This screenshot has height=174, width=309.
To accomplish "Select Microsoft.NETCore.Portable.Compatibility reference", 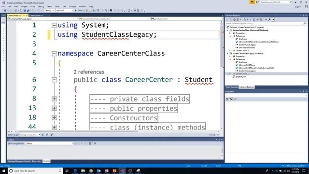I will (256, 68).
